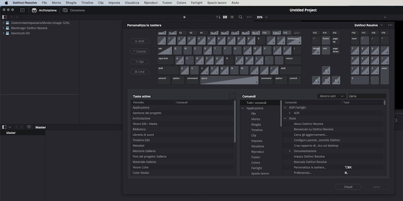Go forward in media storage browser
This screenshot has height=201, width=403.
tap(17, 17)
